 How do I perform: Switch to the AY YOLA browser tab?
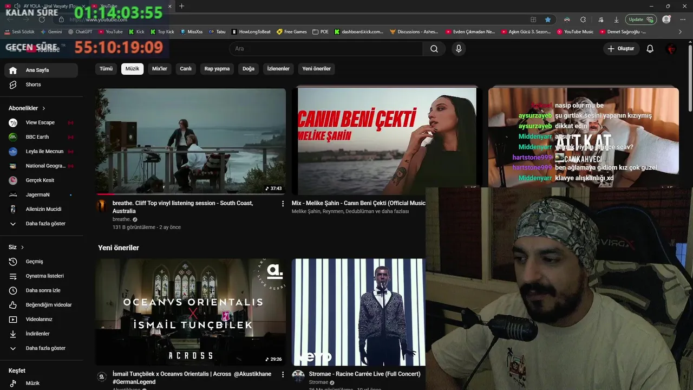coord(45,6)
